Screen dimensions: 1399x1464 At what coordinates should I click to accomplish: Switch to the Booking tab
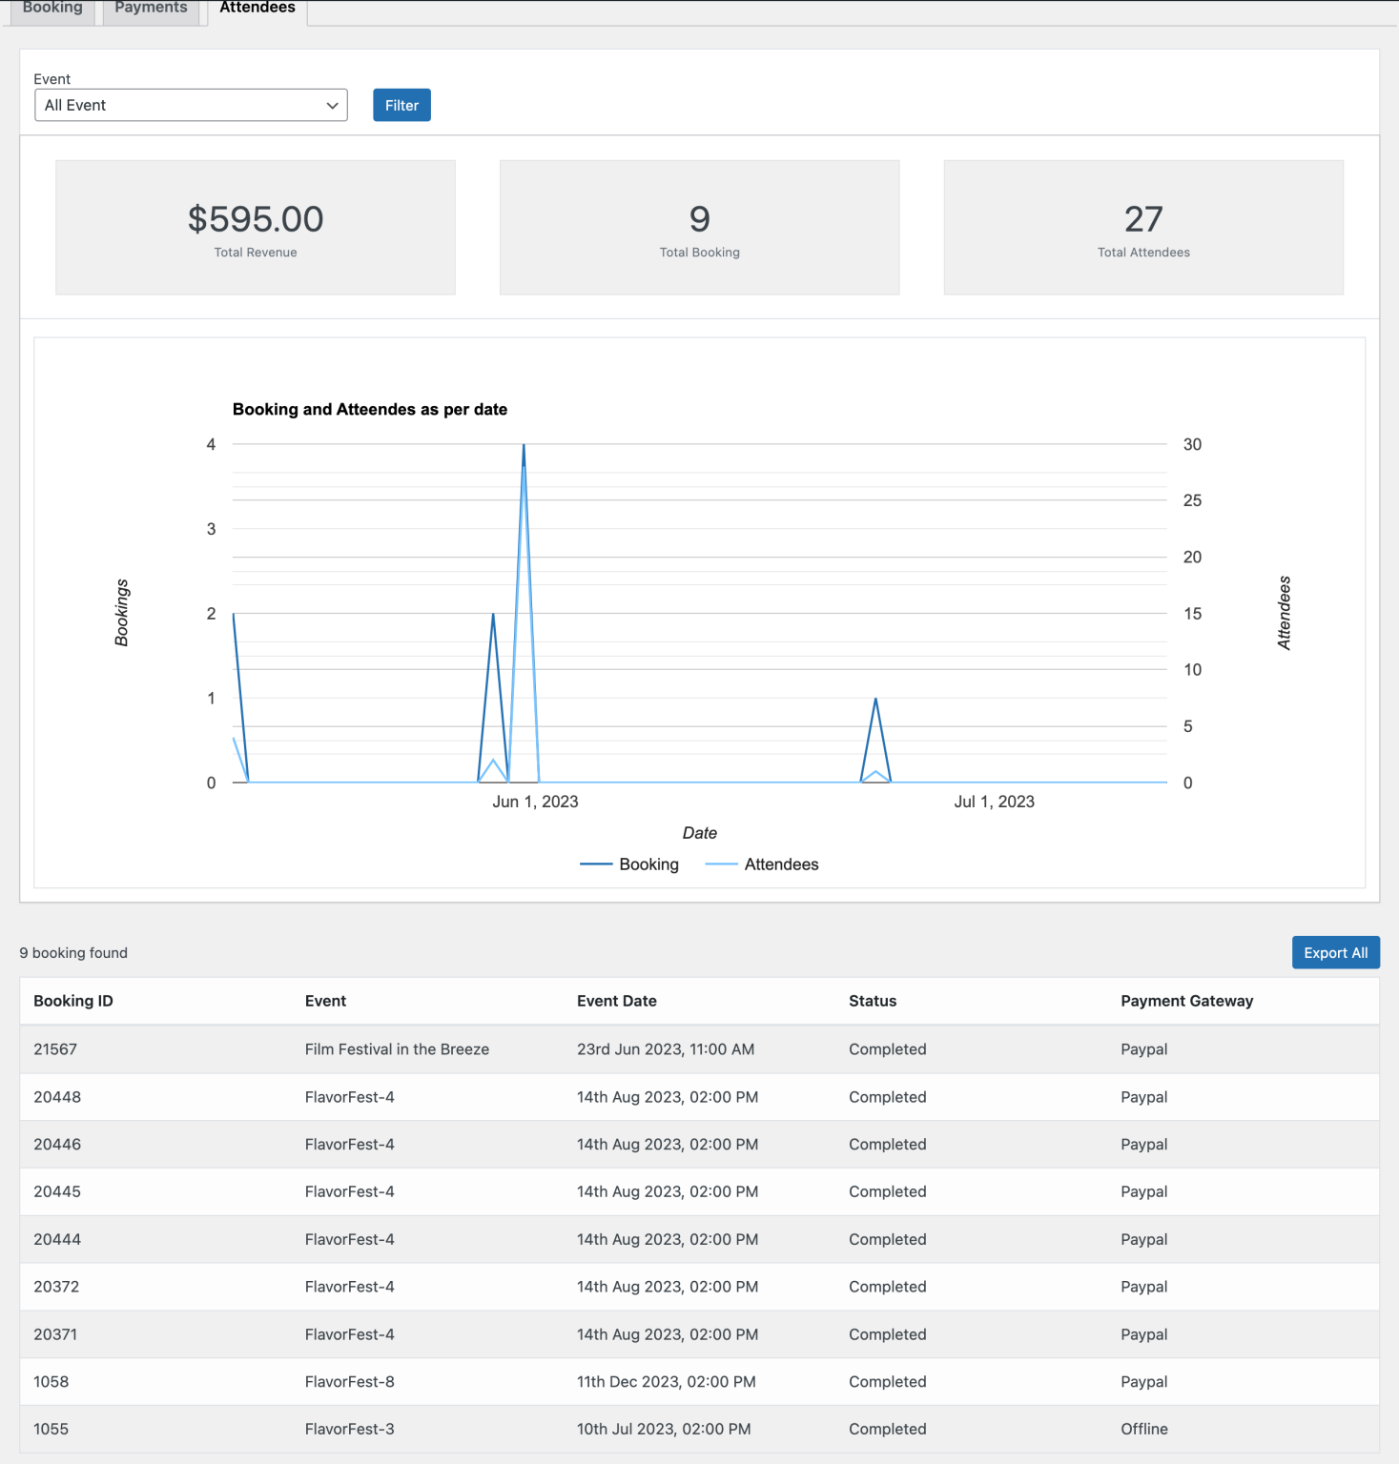click(52, 8)
